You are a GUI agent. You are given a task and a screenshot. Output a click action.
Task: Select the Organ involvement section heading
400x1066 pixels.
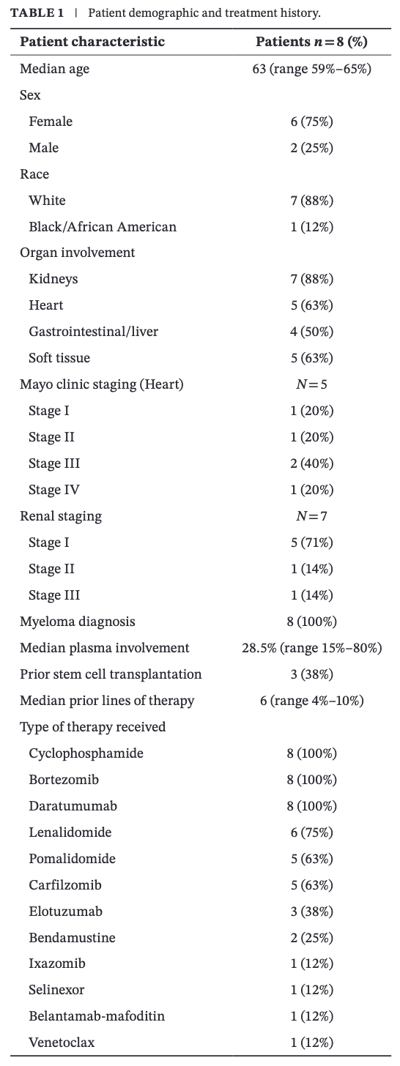click(78, 253)
